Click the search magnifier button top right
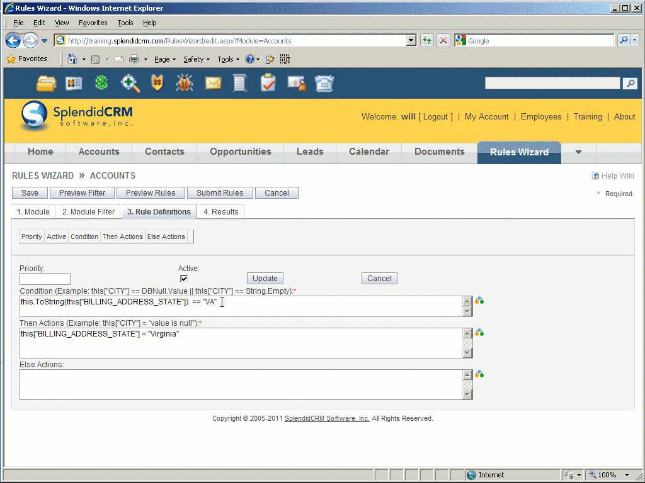The height and width of the screenshot is (483, 645). point(629,84)
